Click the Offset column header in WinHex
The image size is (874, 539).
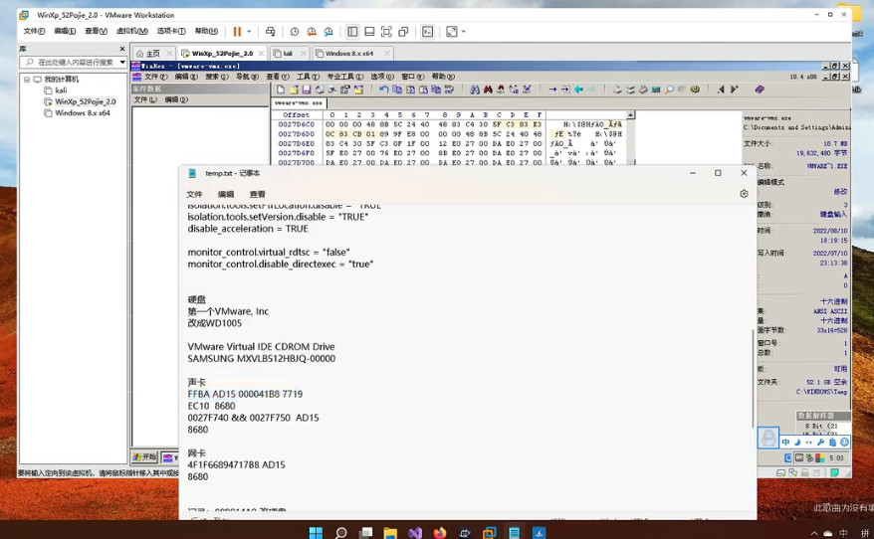[296, 114]
